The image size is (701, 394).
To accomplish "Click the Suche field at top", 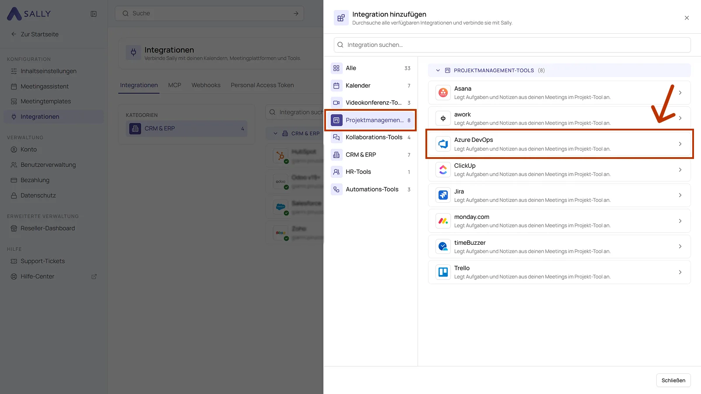I will [x=209, y=14].
